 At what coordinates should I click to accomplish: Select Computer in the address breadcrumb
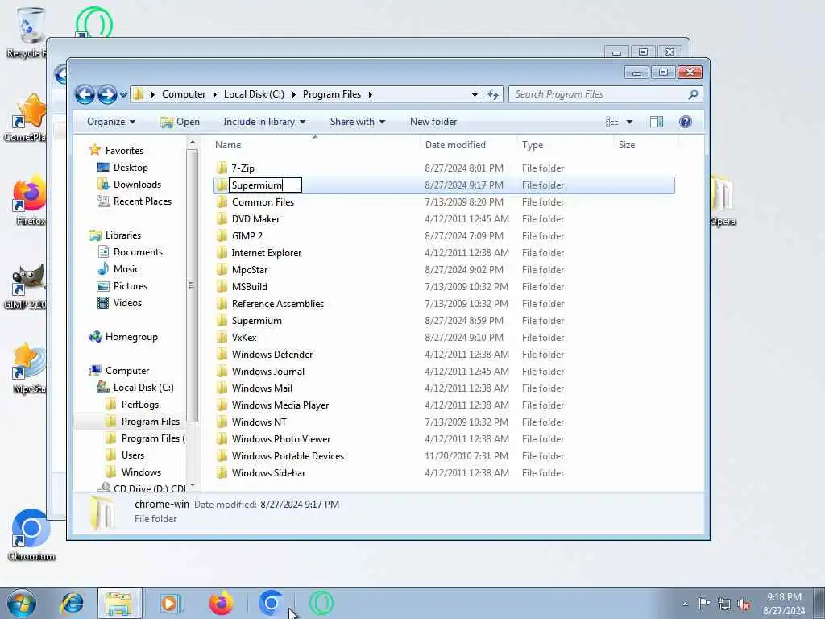(184, 94)
